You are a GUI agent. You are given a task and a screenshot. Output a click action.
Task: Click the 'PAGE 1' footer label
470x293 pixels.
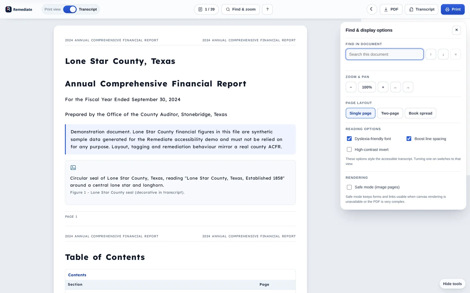[71, 217]
